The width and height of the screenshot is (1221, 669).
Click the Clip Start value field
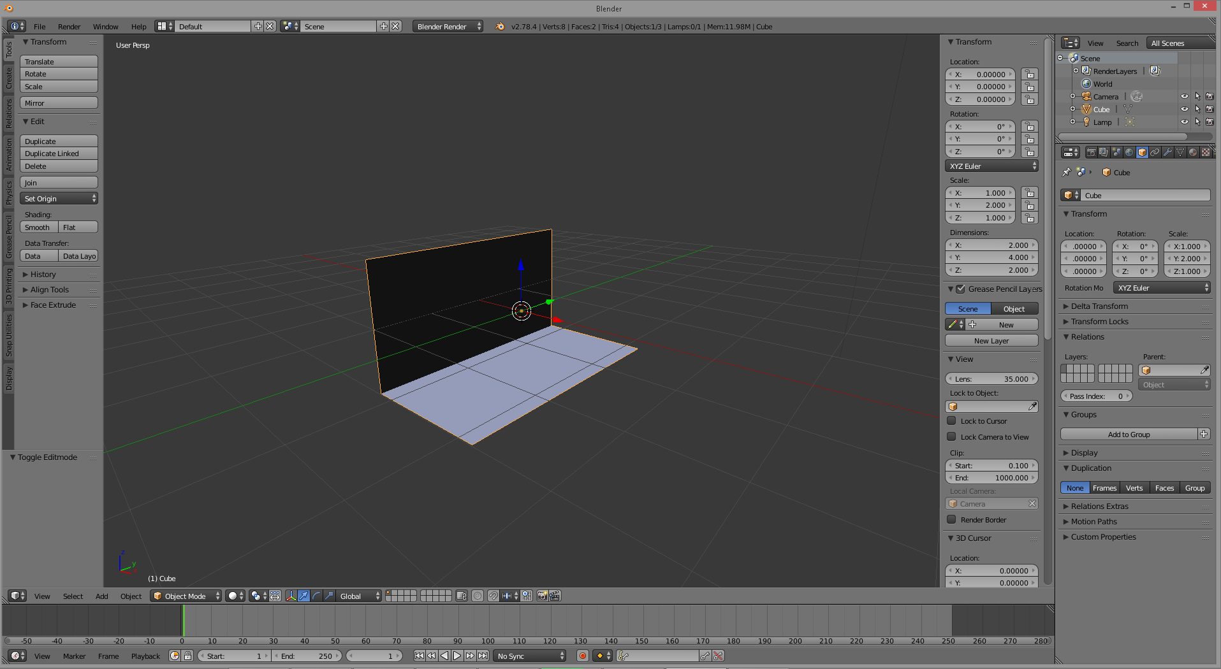(x=991, y=466)
